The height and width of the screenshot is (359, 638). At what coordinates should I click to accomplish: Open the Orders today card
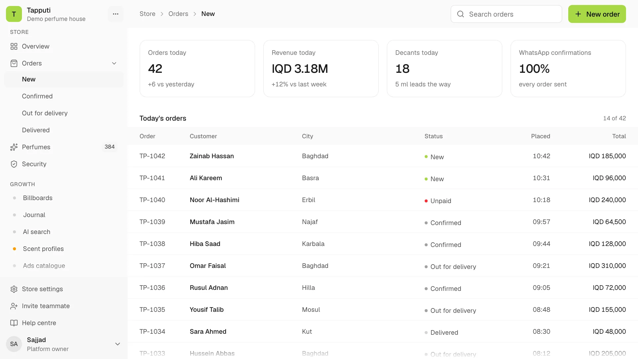click(x=197, y=68)
